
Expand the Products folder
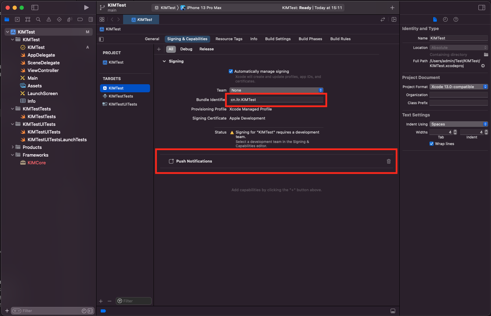click(13, 147)
